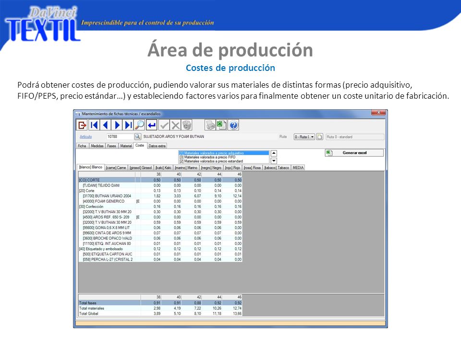The image size is (461, 345).
Task: Click the [99600] CINTA DE AROS 9 MM row
Action: pyautogui.click(x=160, y=233)
